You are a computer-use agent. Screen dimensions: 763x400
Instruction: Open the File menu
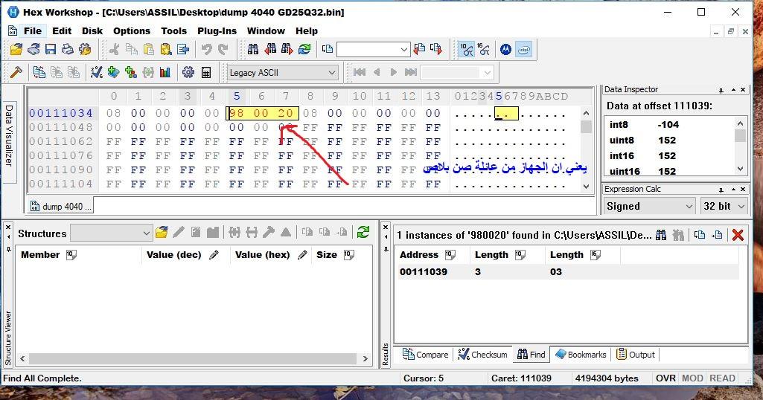pos(33,31)
